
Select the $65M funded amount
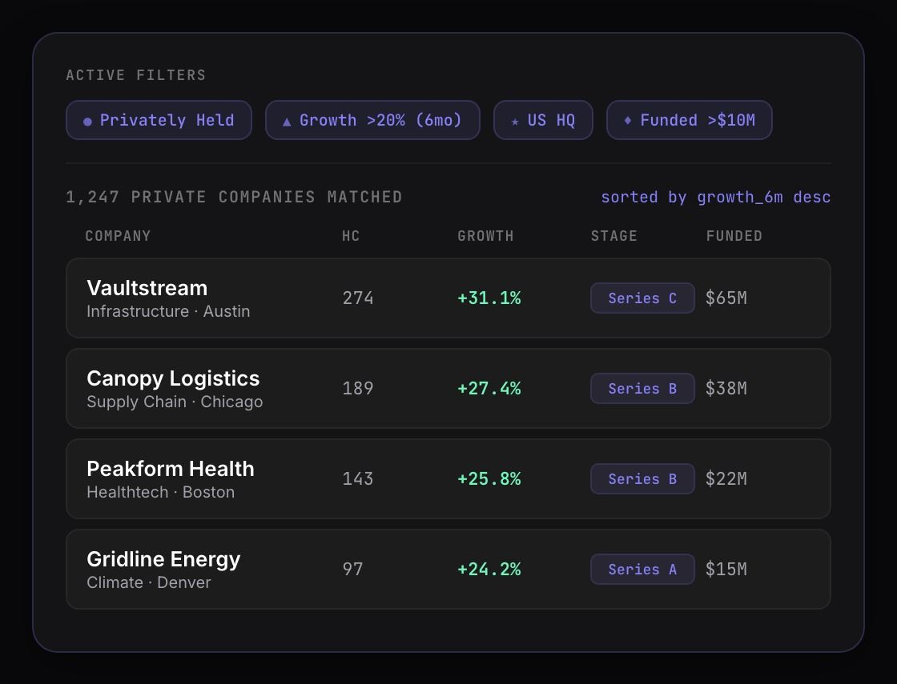[726, 298]
